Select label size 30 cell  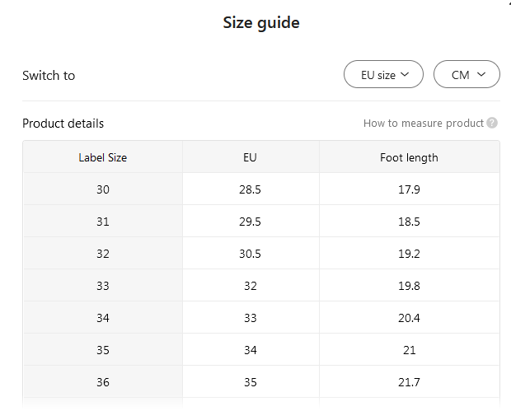coord(103,189)
